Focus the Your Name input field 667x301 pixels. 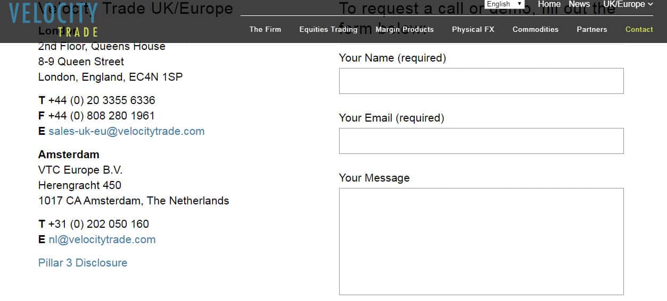click(481, 81)
